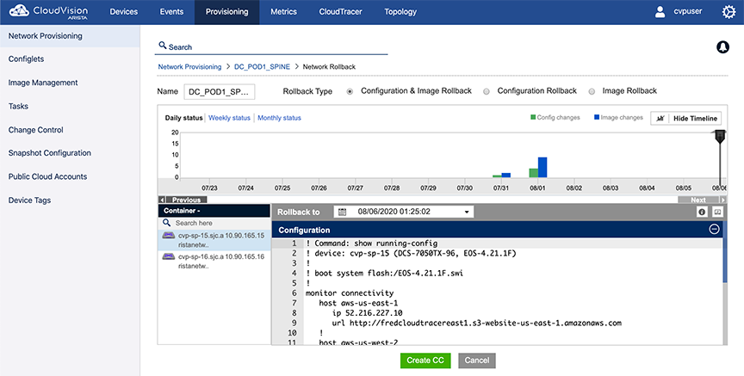Screen dimensions: 744x376
Task: Click the cvp-sp-16 device switch icon
Action: coord(169,256)
